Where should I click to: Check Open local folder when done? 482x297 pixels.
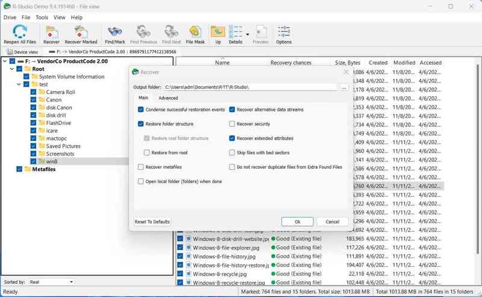141,181
